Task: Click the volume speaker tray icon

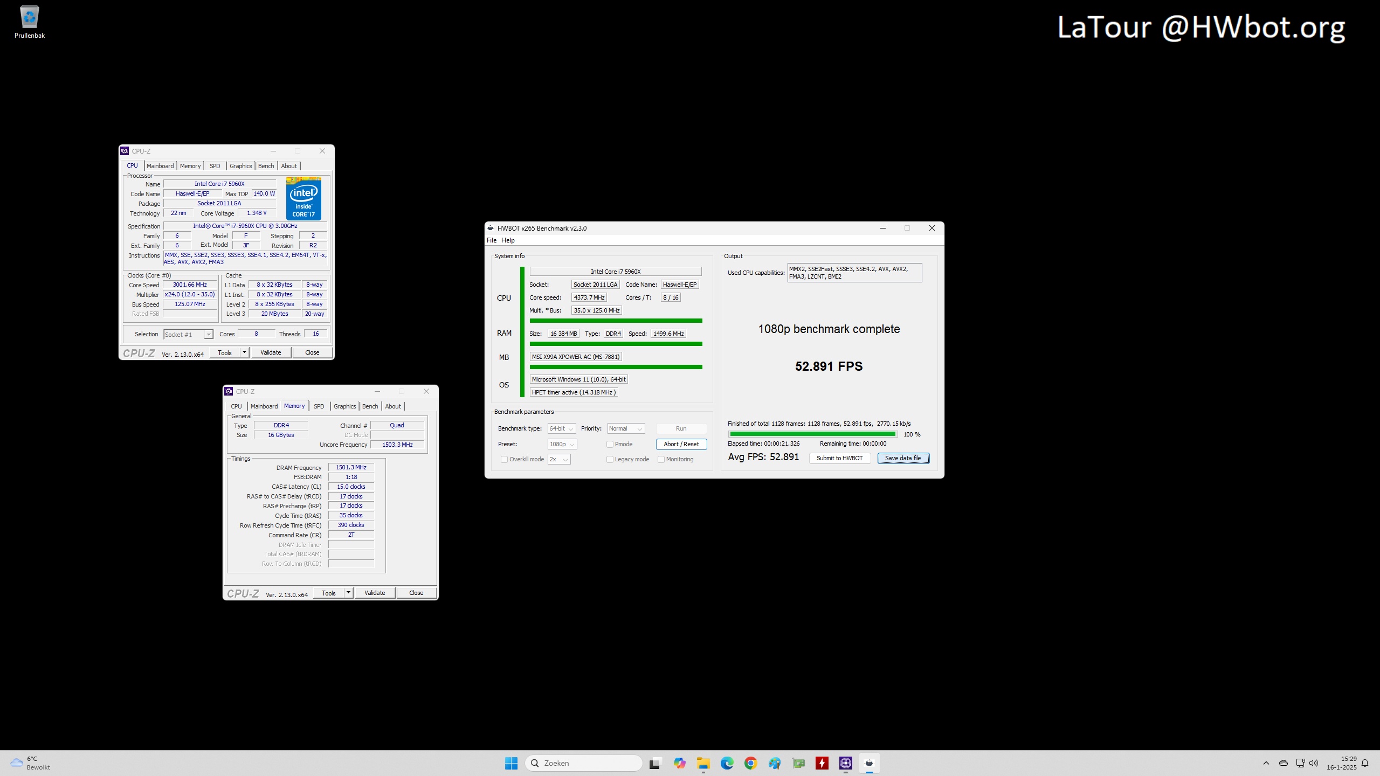Action: coord(1314,763)
